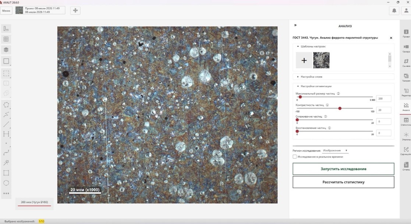Show info for Максимальный размер частиц
411x224 pixels.
click(x=338, y=93)
